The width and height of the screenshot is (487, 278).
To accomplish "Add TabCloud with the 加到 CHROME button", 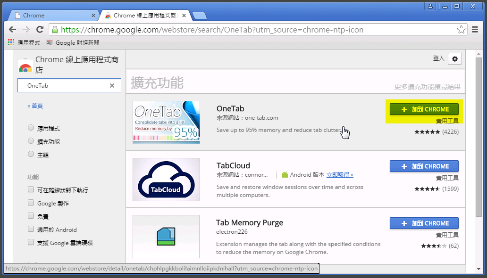I will point(424,166).
